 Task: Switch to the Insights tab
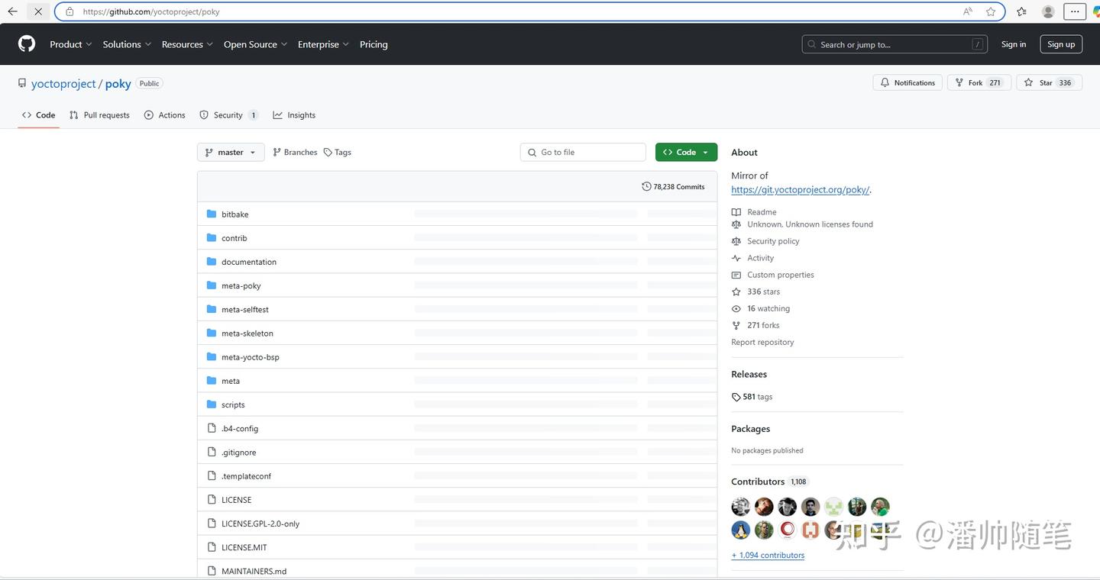(x=294, y=115)
